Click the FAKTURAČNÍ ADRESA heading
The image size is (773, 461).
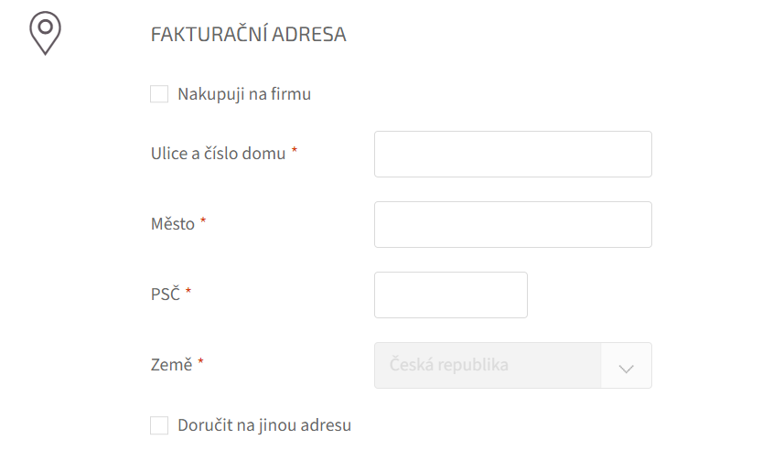[248, 35]
